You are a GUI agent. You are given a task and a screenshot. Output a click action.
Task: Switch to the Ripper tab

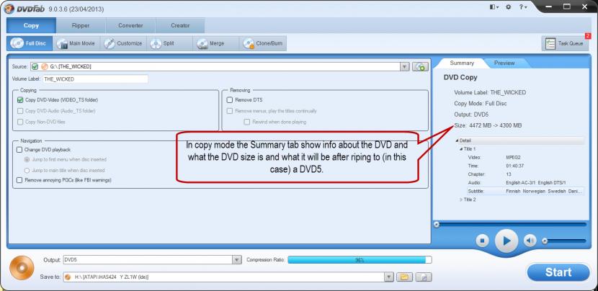pyautogui.click(x=81, y=25)
